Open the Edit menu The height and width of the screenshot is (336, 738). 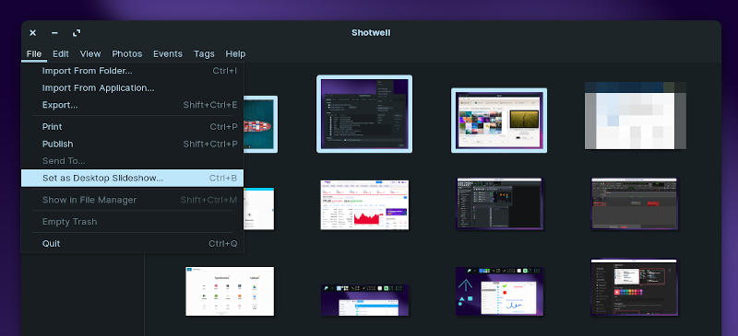click(x=61, y=54)
